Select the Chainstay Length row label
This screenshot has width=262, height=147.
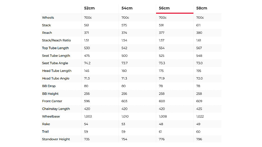[56, 109]
